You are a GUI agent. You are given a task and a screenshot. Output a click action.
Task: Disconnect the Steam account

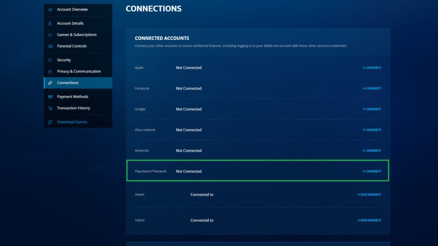tap(369, 194)
